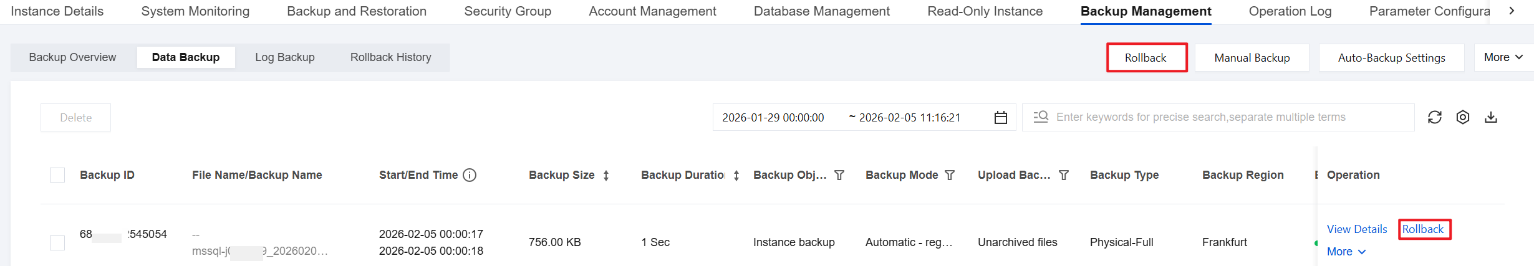Click the download export icon

click(1491, 117)
